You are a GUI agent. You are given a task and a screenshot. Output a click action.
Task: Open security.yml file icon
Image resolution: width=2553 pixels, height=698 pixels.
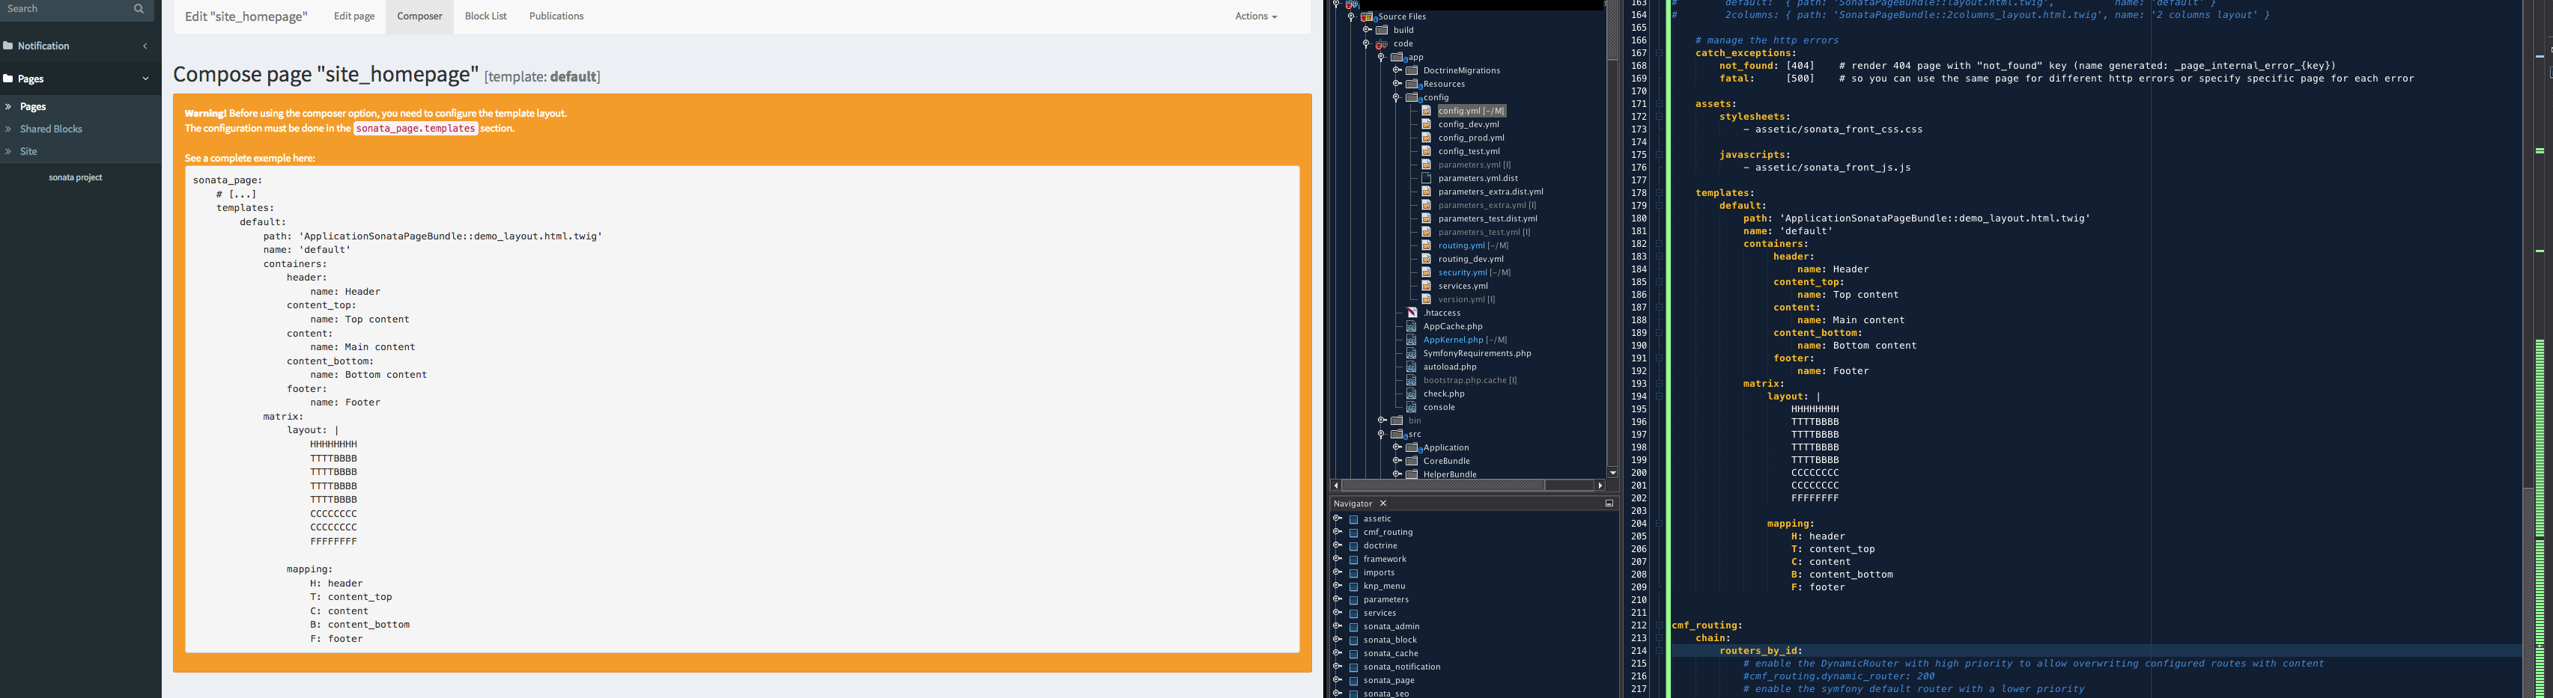[x=1427, y=272]
